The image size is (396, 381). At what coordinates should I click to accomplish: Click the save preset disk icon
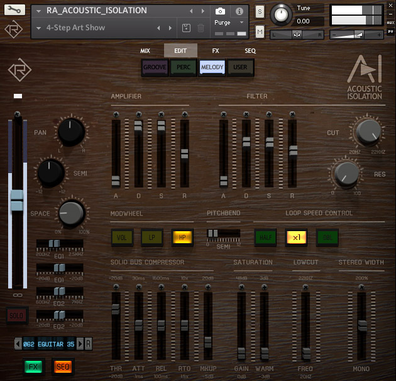coord(186,28)
